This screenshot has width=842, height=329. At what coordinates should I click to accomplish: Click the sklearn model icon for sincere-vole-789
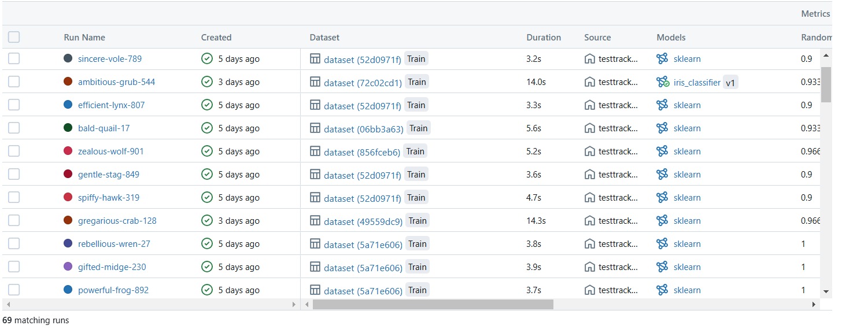coord(662,59)
